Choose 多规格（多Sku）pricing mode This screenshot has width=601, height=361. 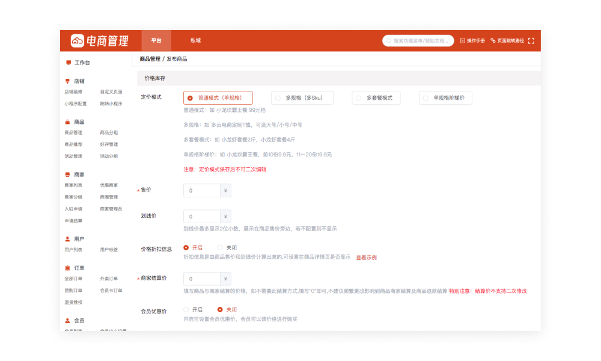302,97
